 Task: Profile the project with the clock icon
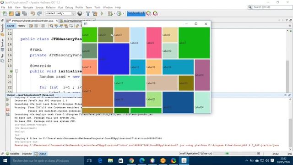pos(119,13)
